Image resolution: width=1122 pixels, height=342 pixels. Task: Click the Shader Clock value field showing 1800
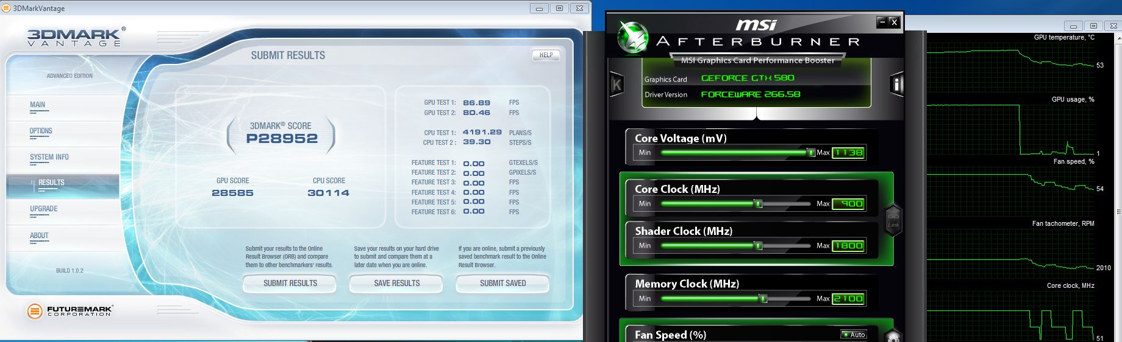pos(848,246)
